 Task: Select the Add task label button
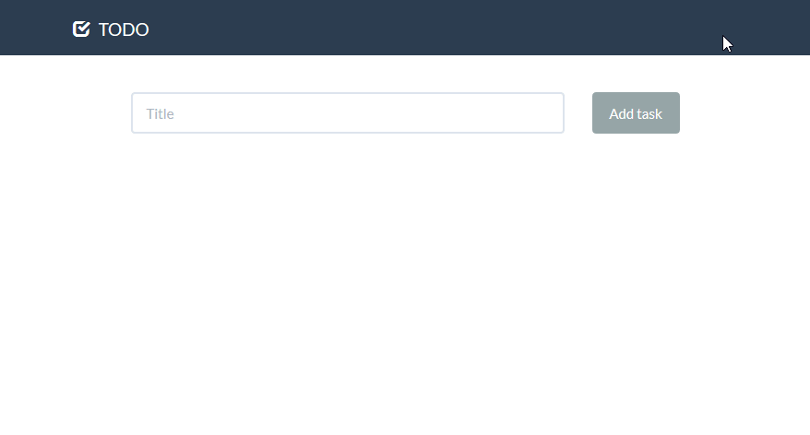(636, 113)
